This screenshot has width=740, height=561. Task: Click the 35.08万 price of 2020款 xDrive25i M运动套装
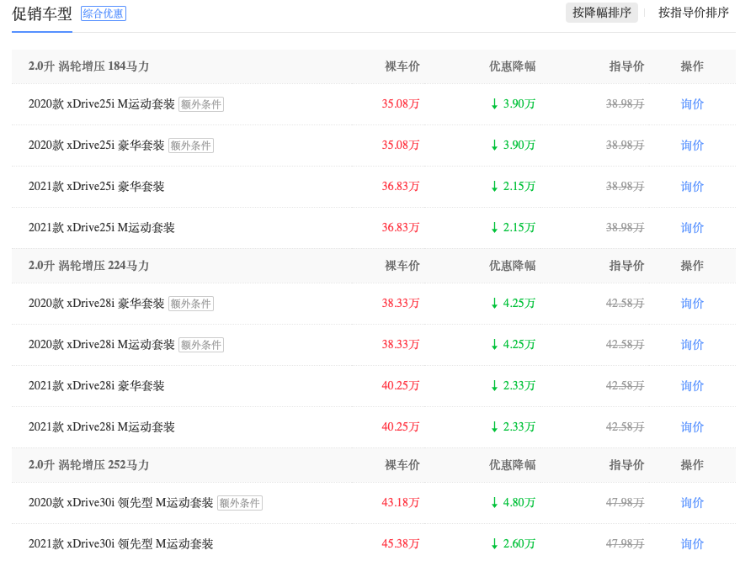(x=401, y=104)
